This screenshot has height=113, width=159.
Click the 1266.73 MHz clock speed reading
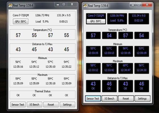coord(42,15)
